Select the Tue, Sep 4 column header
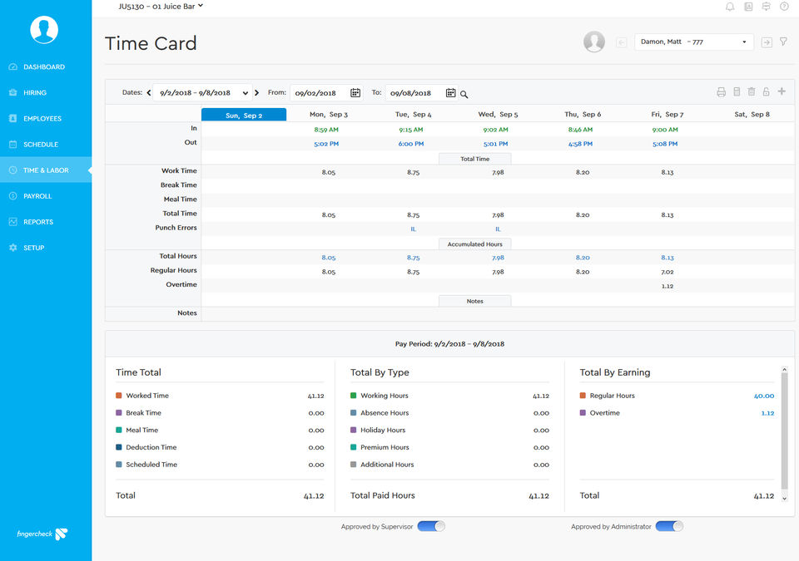This screenshot has width=799, height=561. [x=414, y=115]
